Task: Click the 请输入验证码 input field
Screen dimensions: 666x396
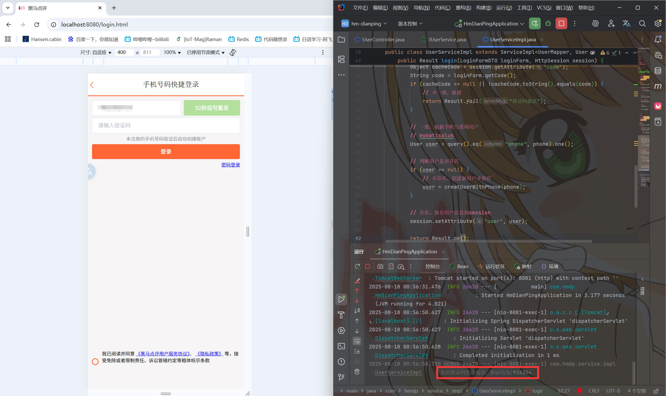Action: [166, 126]
